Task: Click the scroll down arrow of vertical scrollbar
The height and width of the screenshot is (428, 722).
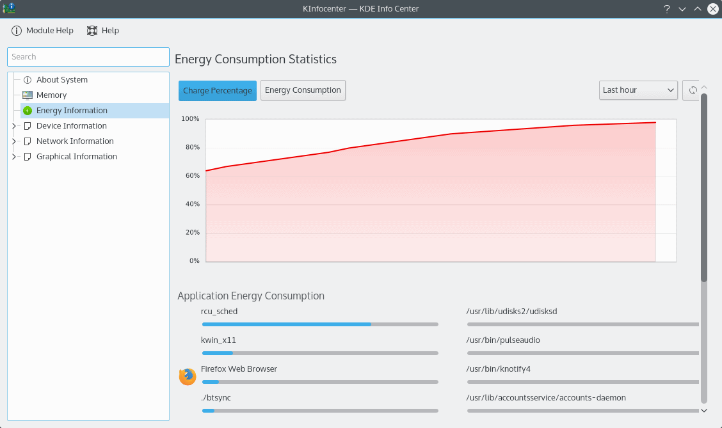Action: click(x=703, y=410)
